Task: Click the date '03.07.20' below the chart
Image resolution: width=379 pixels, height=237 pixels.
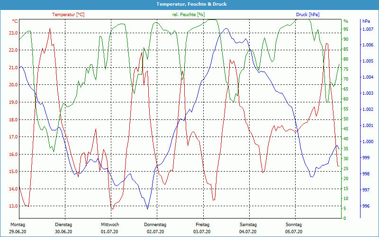Action: (202, 232)
